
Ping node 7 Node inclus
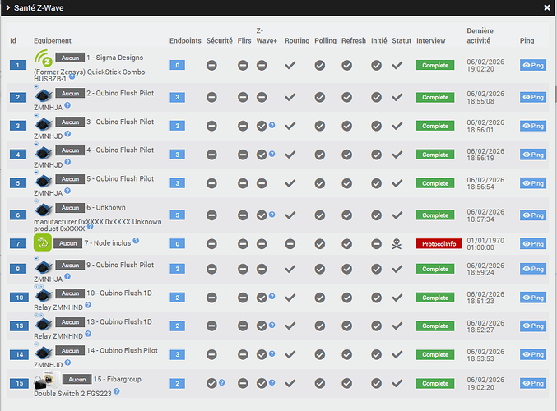(533, 244)
